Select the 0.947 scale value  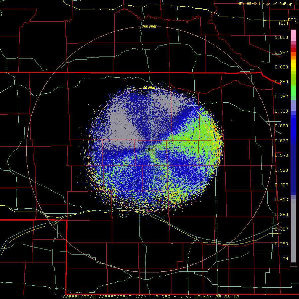coord(281,52)
